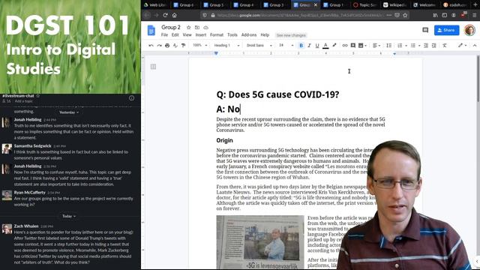Go to the browser home page

pos(175,15)
